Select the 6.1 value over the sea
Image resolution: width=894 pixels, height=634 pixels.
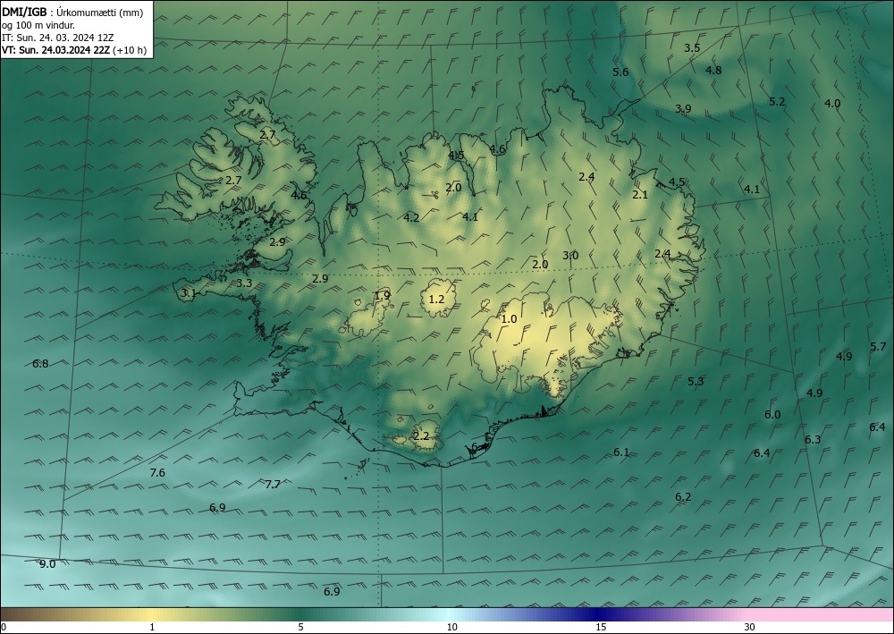(x=621, y=452)
